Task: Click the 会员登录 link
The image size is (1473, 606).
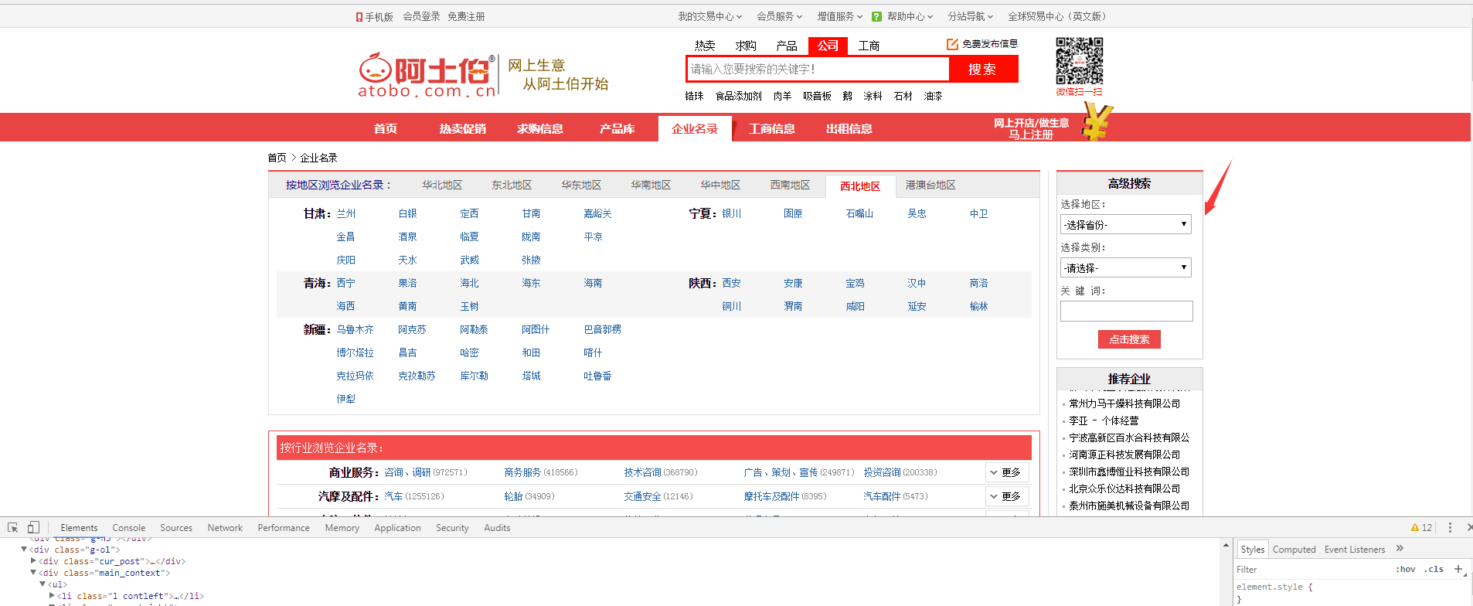Action: 421,16
